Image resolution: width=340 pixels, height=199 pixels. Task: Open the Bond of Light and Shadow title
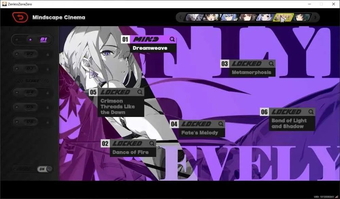pyautogui.click(x=289, y=123)
